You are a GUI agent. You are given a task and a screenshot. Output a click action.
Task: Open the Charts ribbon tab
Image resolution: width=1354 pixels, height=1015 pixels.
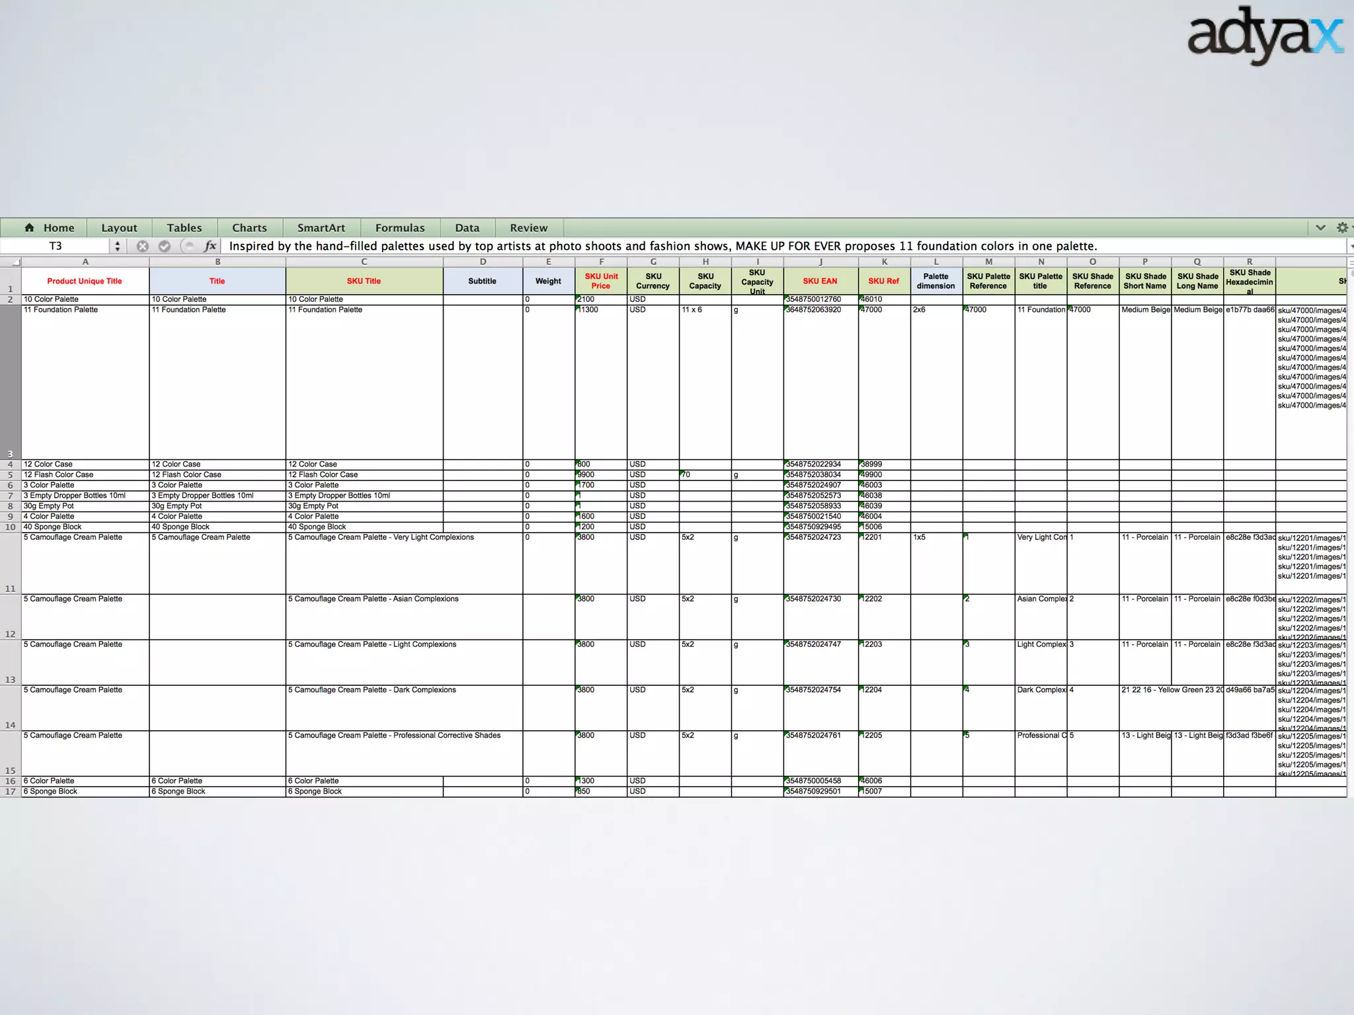(249, 227)
